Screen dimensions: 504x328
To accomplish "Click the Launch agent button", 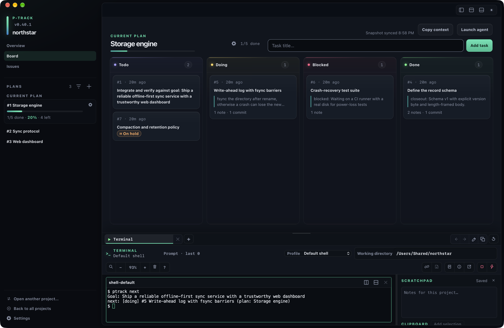I will pos(474,29).
